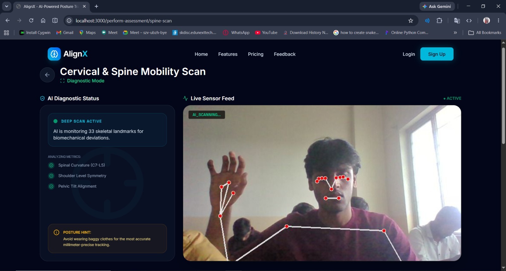Viewport: 506px width, 271px height.
Task: Open the Chrome three-dot menu
Action: (498, 21)
